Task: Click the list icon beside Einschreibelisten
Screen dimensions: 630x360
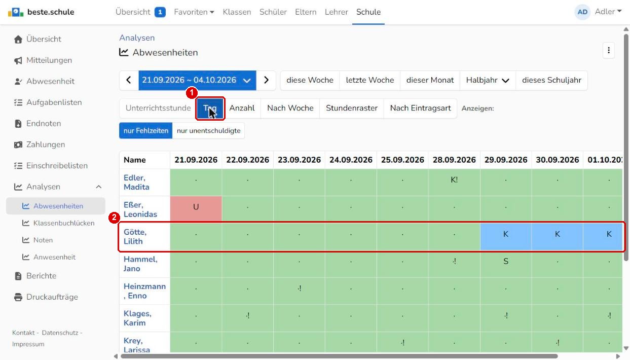Action: 18,166
